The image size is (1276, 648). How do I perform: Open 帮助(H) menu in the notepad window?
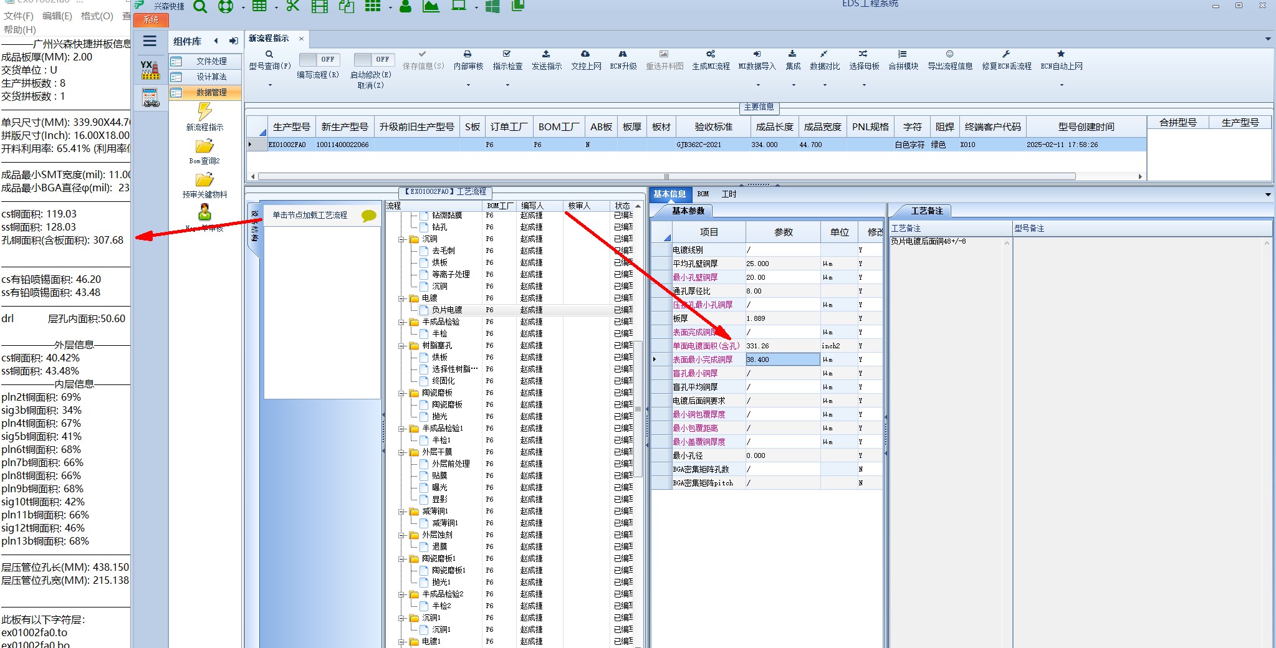coord(20,29)
